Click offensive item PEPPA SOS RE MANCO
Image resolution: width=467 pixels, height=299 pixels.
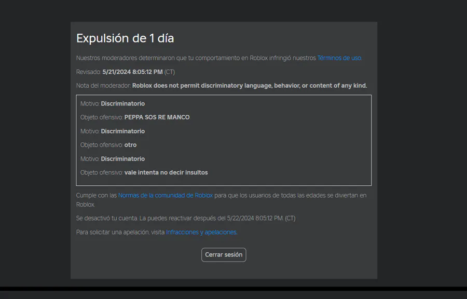tap(157, 117)
